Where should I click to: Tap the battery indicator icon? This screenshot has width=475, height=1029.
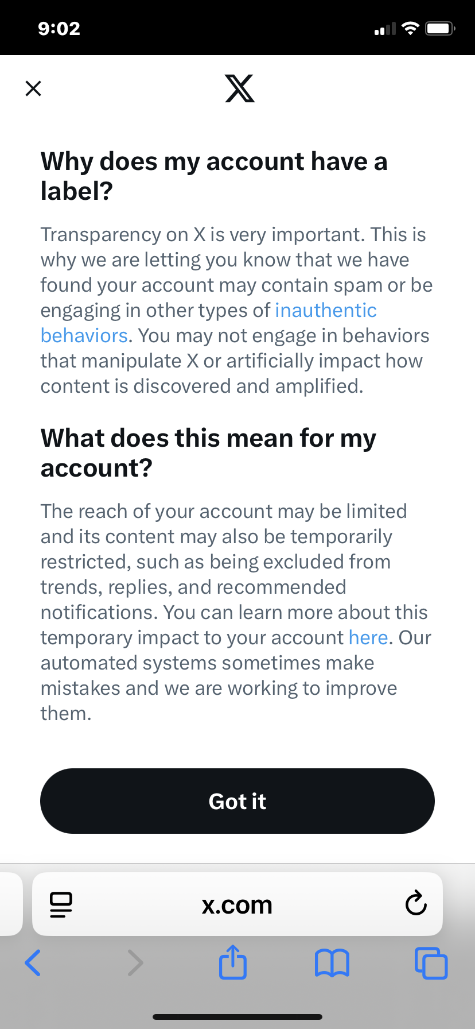coord(440,28)
